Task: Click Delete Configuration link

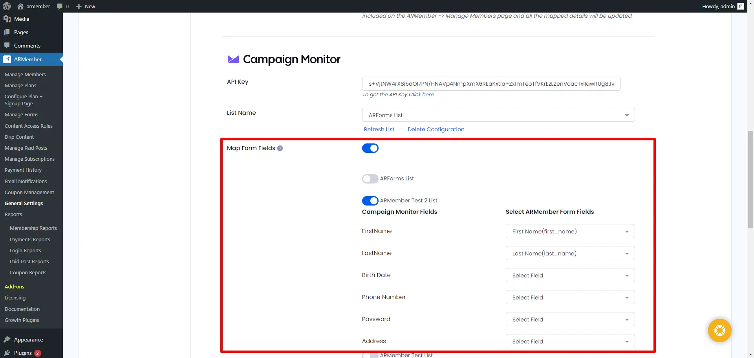Action: pyautogui.click(x=436, y=129)
